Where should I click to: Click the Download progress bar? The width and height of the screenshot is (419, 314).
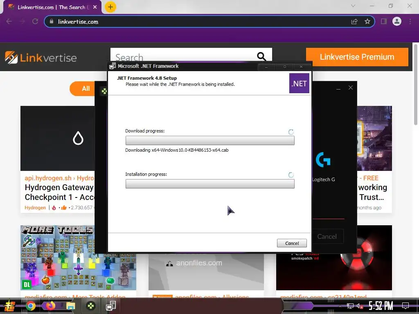point(210,141)
